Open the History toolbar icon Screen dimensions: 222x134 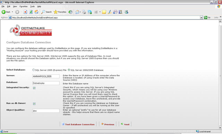[x=70, y=12]
